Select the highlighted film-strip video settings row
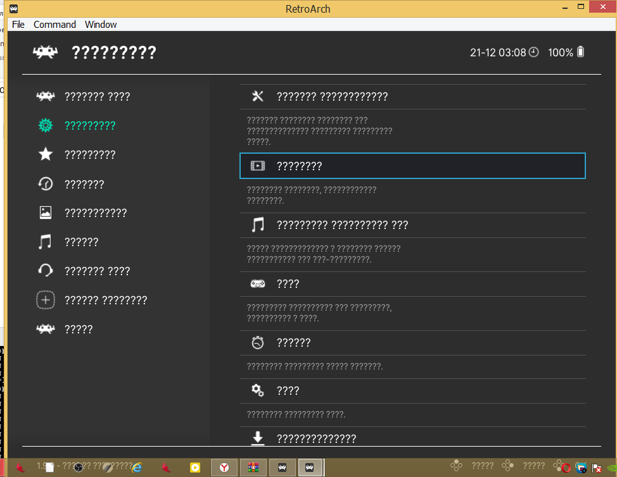This screenshot has height=477, width=617. [x=412, y=166]
